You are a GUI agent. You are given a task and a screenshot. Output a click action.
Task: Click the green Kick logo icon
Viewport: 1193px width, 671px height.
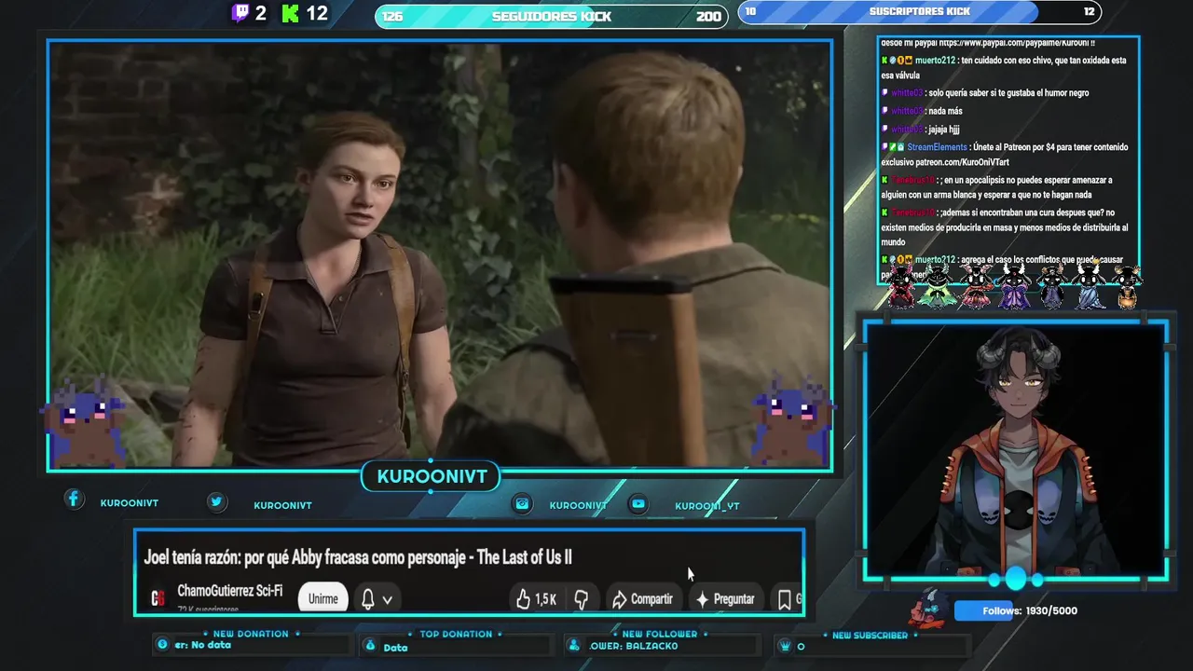click(291, 13)
